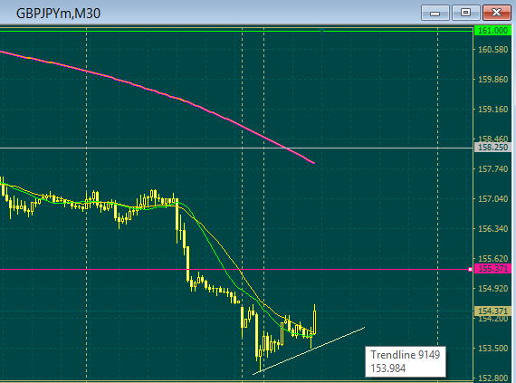Screen dimensions: 516x383
Task: Close the GBPJPYm,M30 chart window
Action: coord(497,14)
